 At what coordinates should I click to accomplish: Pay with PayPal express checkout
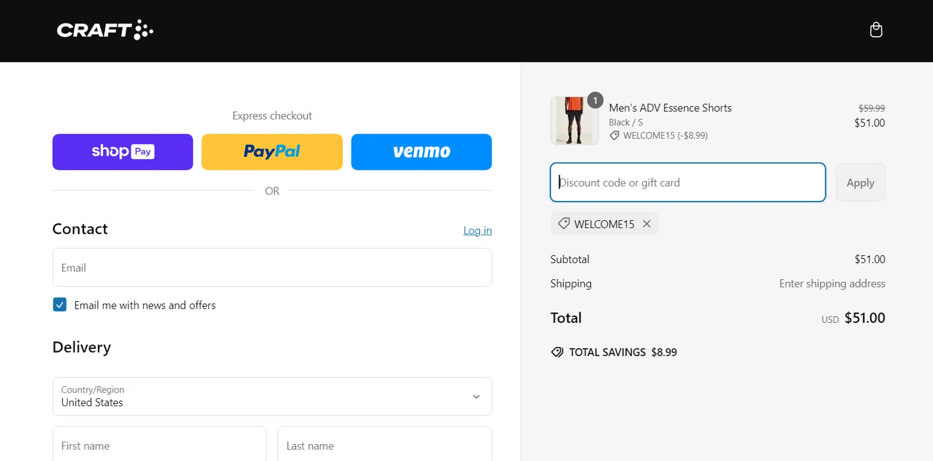click(x=272, y=152)
